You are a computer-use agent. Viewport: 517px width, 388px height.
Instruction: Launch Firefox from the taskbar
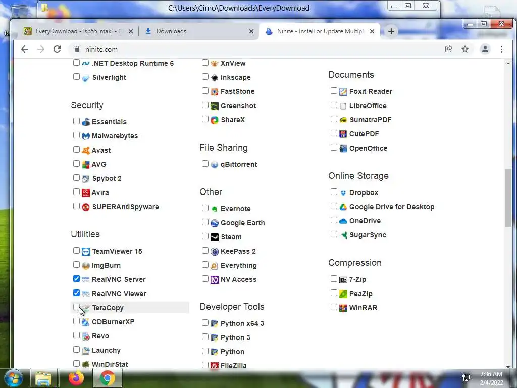(x=76, y=378)
